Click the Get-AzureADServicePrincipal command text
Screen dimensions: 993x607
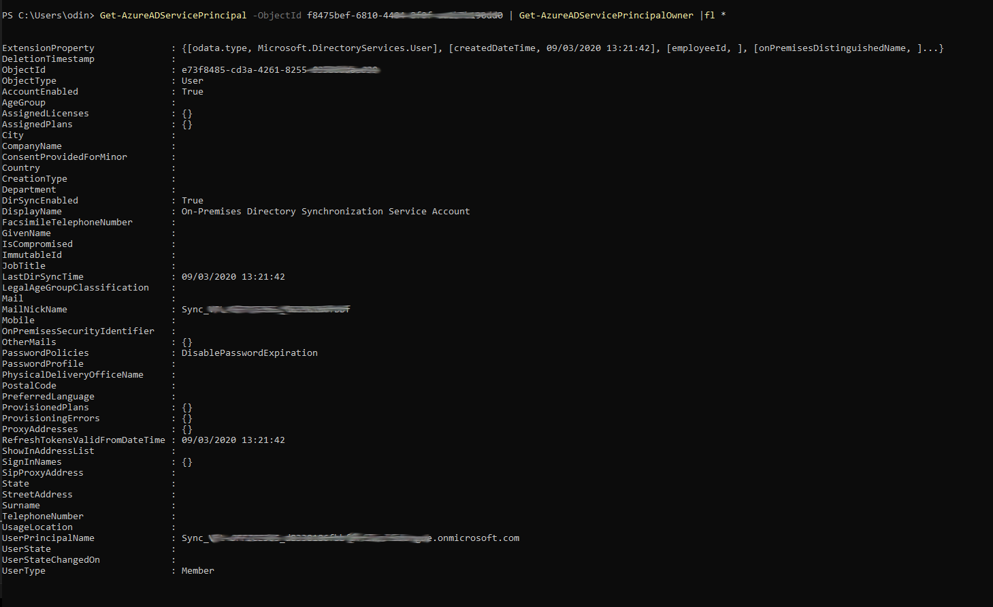pyautogui.click(x=173, y=15)
